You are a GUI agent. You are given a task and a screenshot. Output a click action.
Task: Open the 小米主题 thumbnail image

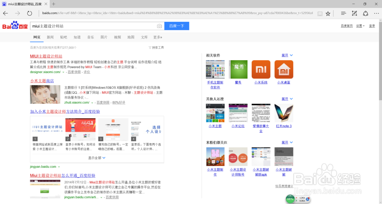coord(215,113)
